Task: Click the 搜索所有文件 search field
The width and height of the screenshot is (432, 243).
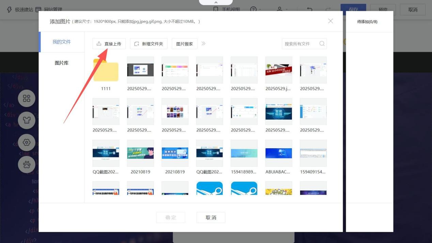Action: (300, 44)
